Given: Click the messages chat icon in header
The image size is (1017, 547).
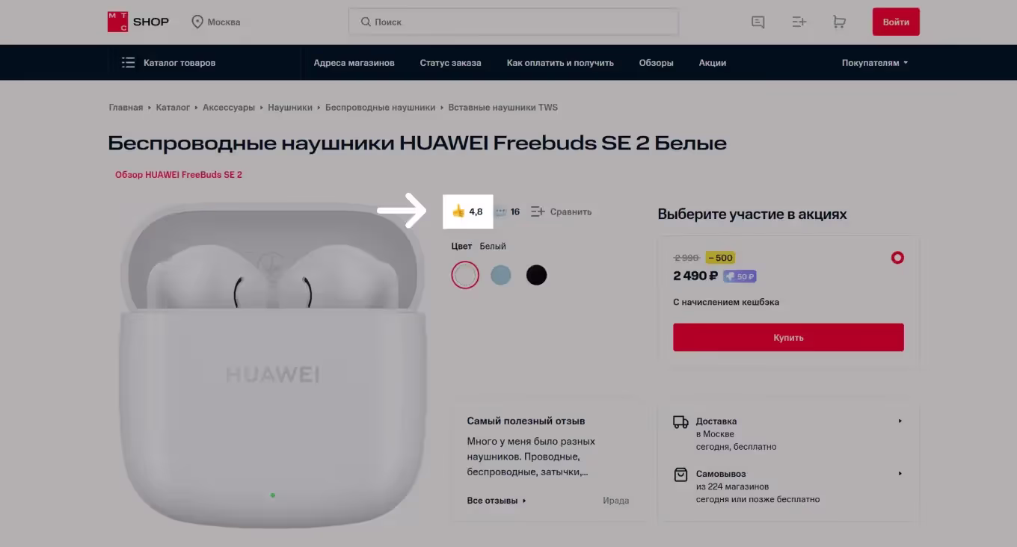Looking at the screenshot, I should 758,22.
